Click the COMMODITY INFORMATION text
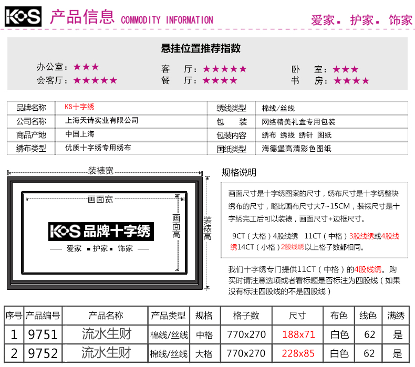The image size is (415, 367). (x=167, y=20)
